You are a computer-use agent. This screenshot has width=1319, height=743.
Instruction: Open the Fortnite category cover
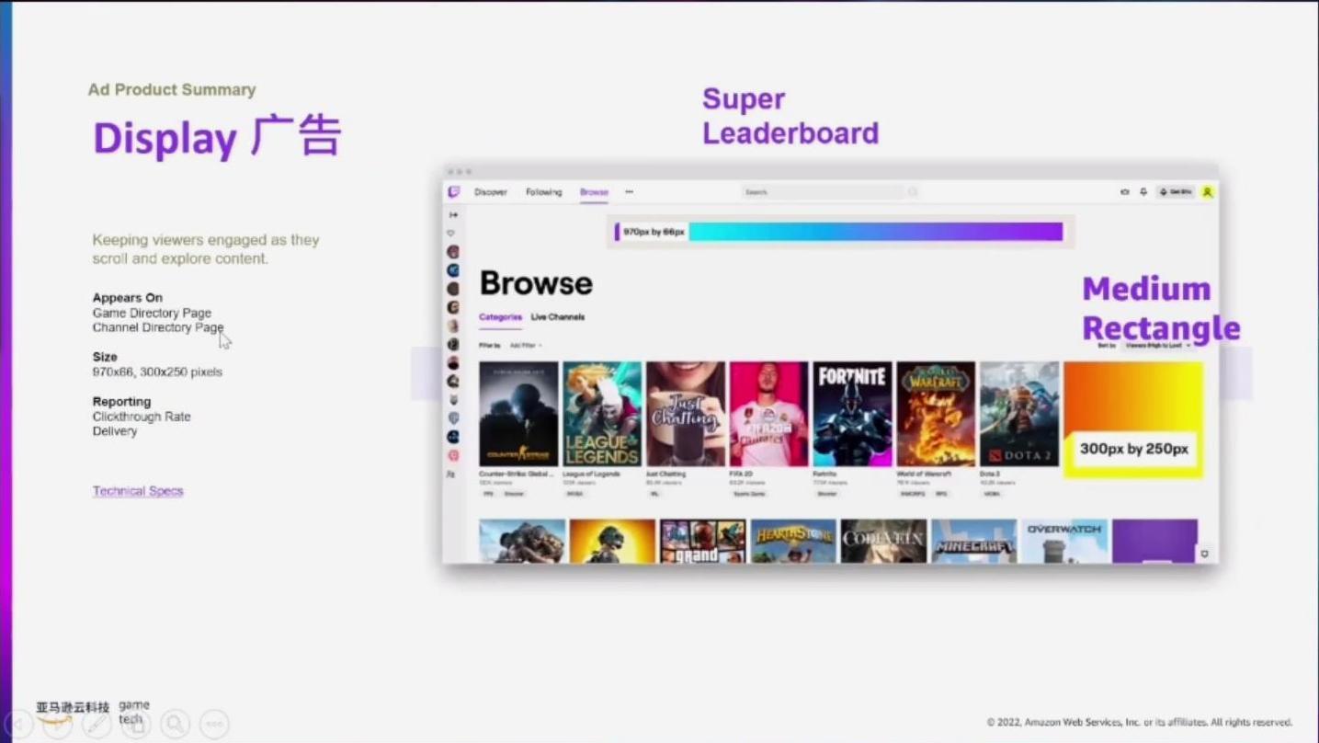[852, 414]
